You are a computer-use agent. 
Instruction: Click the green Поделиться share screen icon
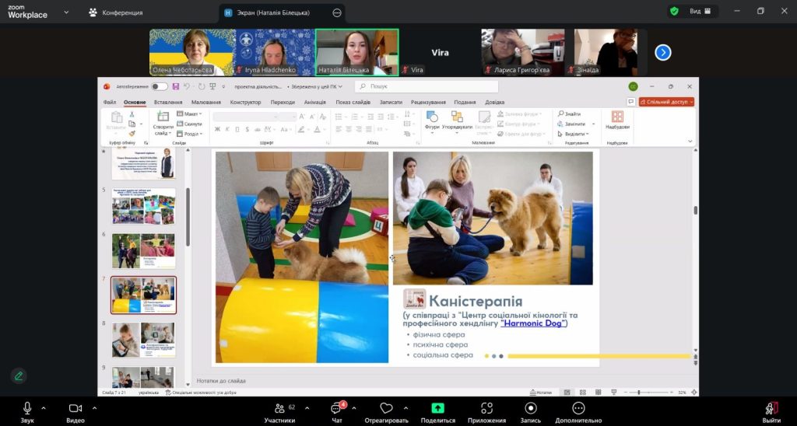click(437, 408)
